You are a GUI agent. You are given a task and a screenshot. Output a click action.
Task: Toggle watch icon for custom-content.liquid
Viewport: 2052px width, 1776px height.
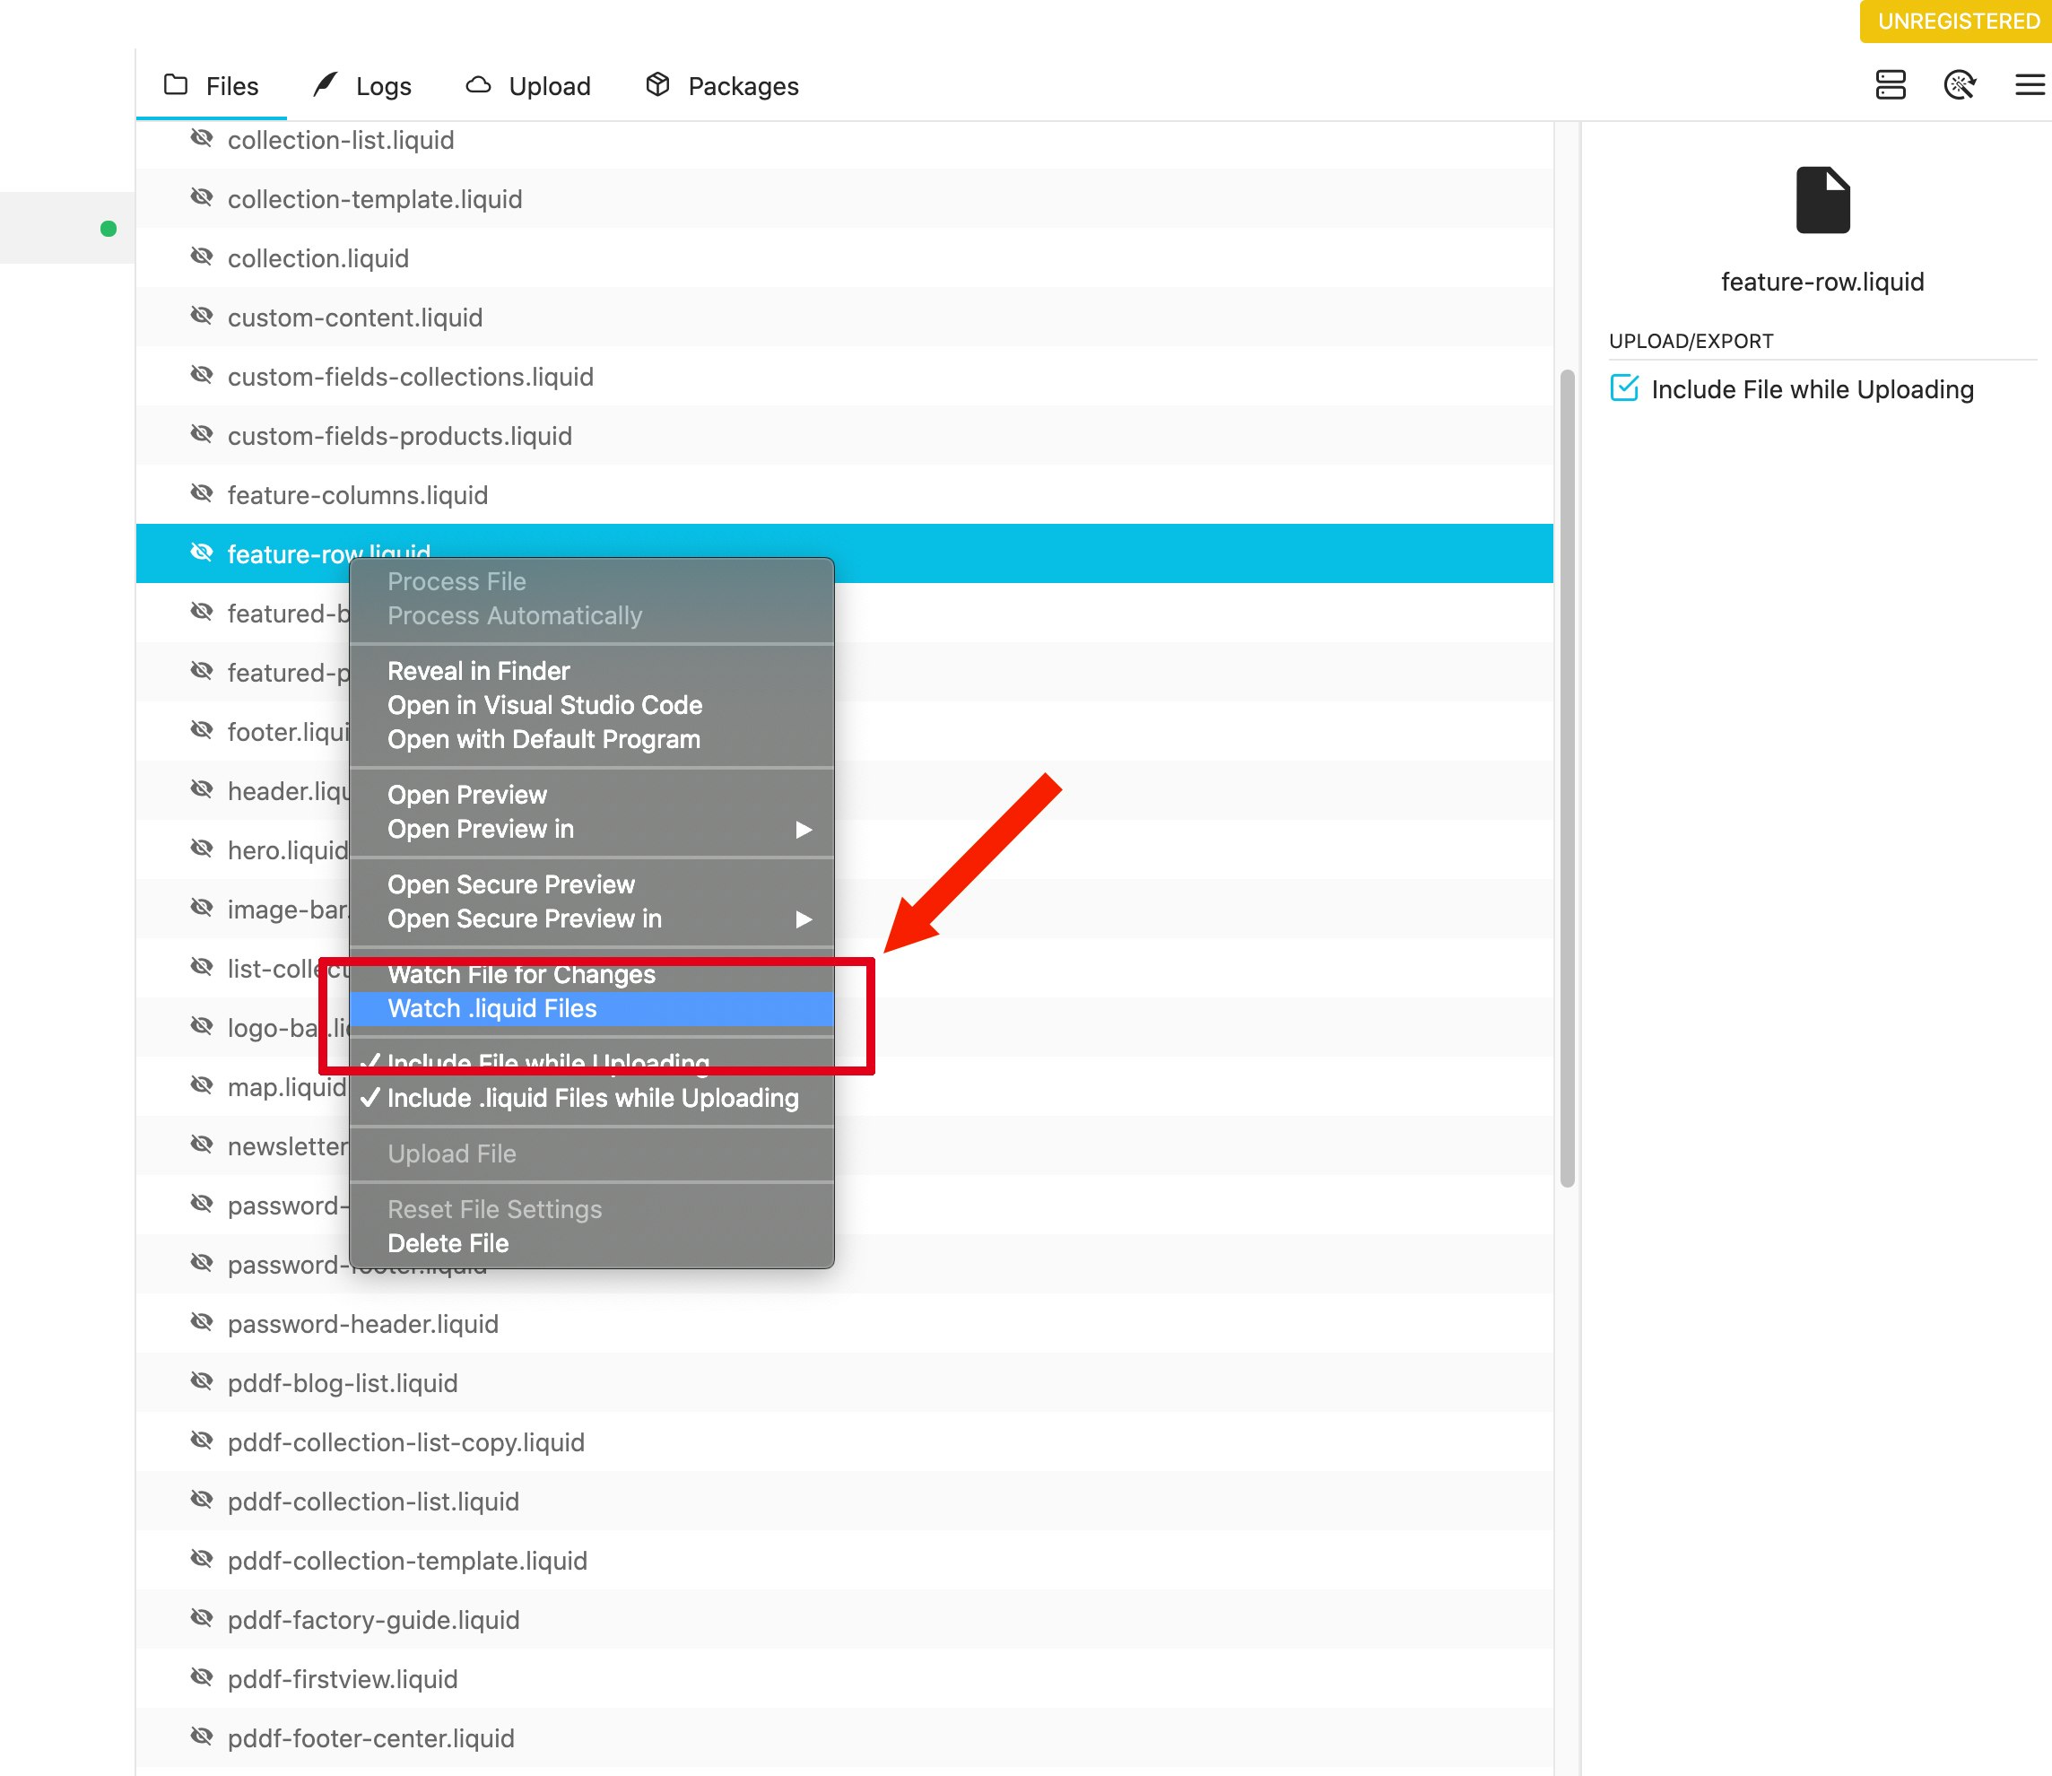coord(201,316)
